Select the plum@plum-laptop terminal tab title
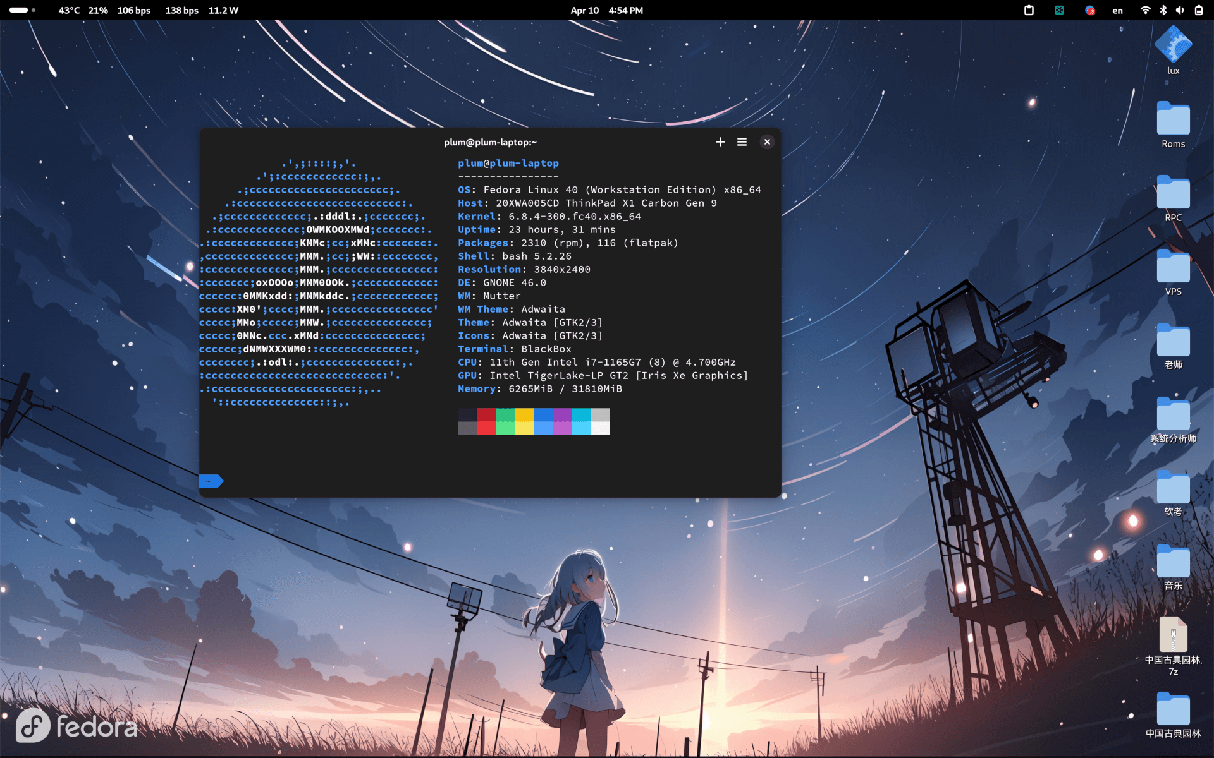1214x758 pixels. click(489, 142)
